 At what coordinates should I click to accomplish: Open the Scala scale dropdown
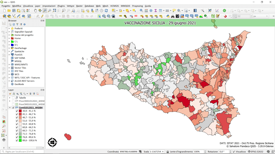[163, 152]
